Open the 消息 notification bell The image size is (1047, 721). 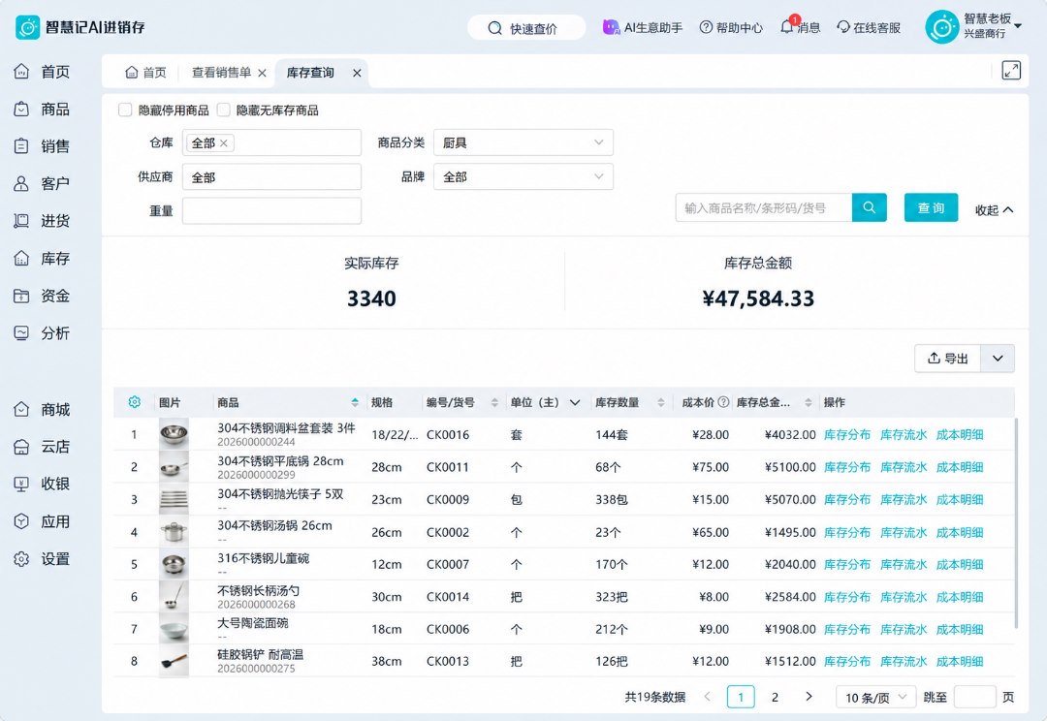(x=799, y=27)
